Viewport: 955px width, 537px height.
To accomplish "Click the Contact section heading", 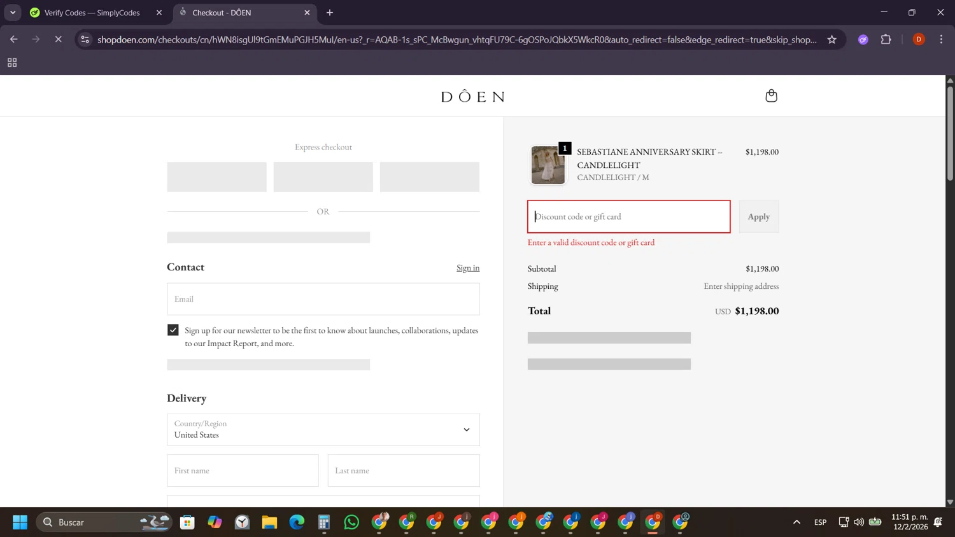I will (x=185, y=267).
